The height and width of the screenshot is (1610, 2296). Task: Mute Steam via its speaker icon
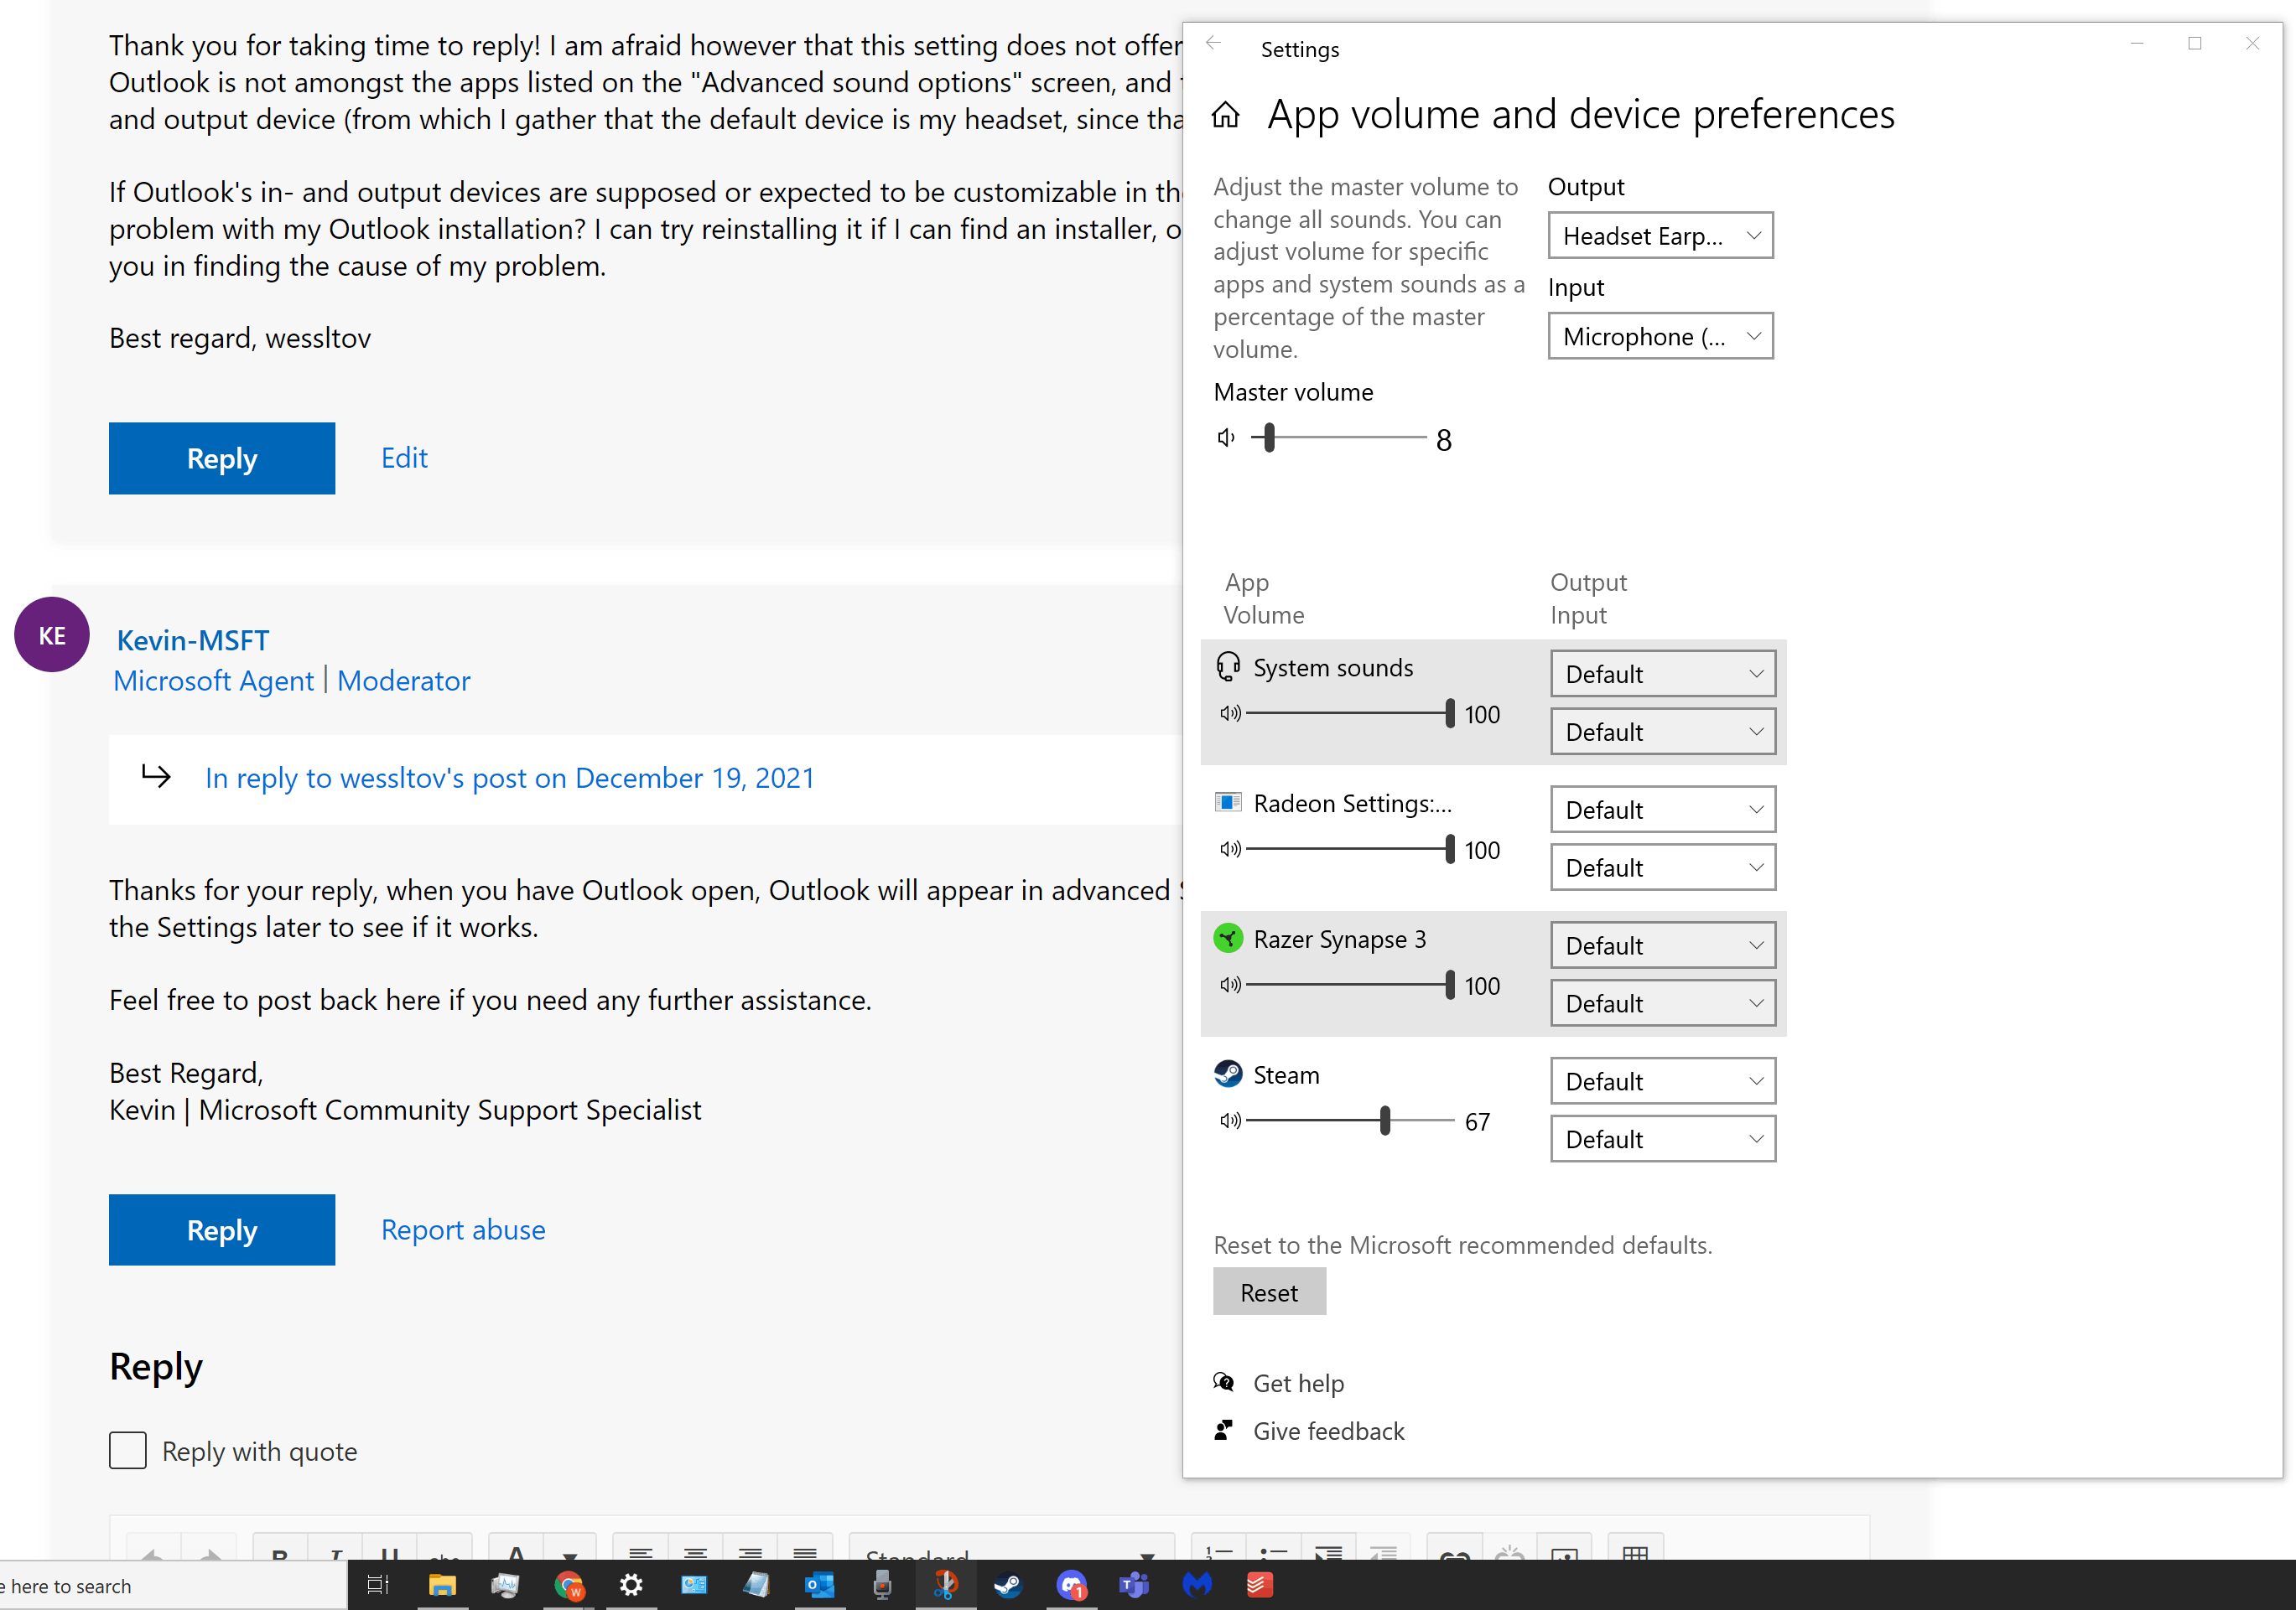pyautogui.click(x=1229, y=1121)
